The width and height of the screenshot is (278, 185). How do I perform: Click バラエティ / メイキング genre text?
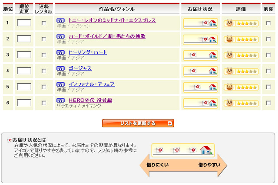(79, 106)
